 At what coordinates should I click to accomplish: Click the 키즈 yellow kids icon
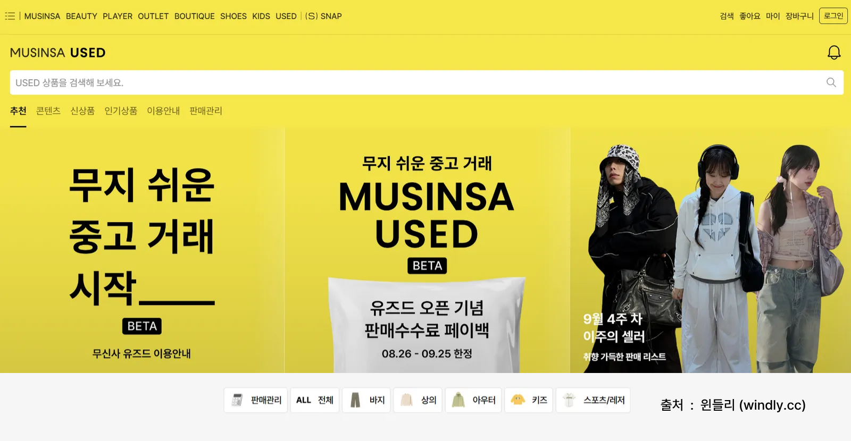click(x=518, y=400)
